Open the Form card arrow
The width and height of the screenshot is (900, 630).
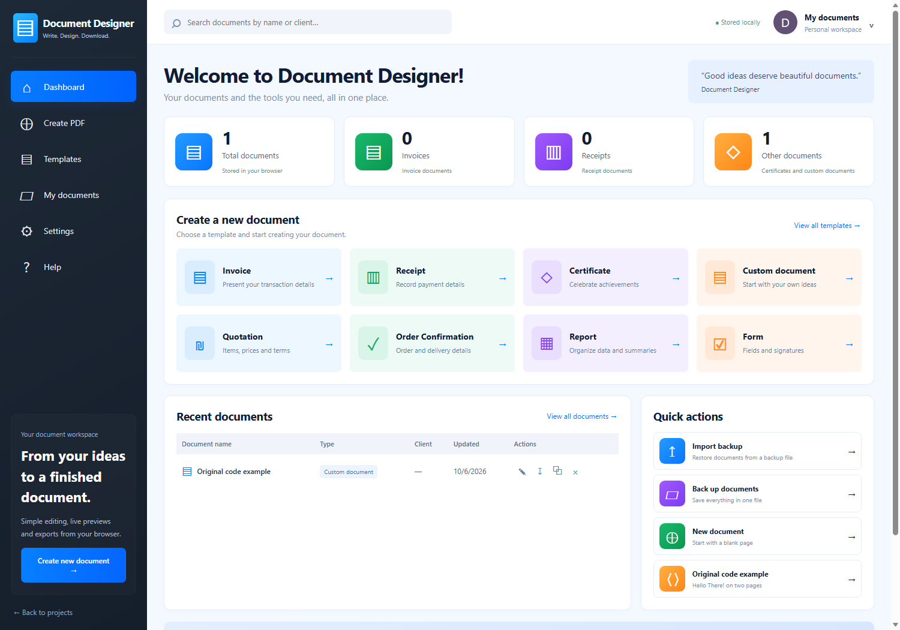point(850,344)
